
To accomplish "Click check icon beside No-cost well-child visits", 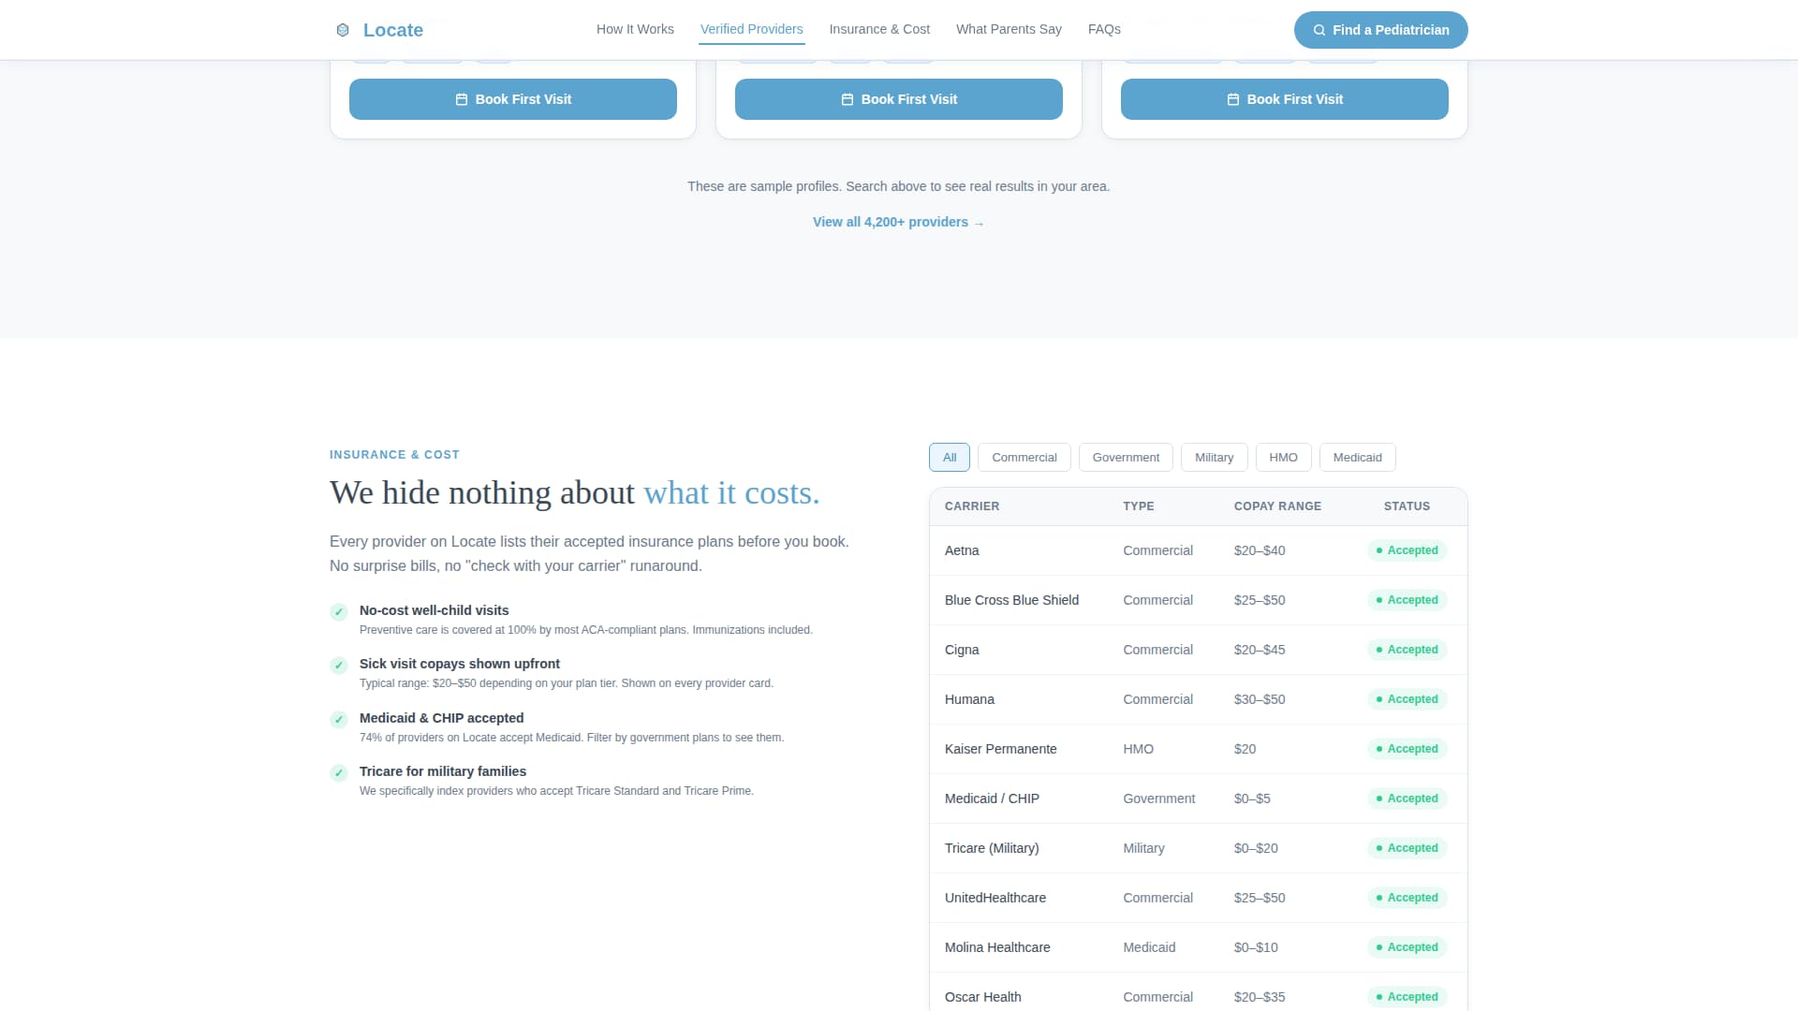I will click(339, 612).
